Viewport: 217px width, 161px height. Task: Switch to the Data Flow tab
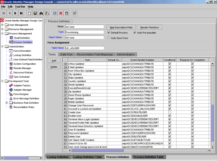pyautogui.click(x=67, y=55)
